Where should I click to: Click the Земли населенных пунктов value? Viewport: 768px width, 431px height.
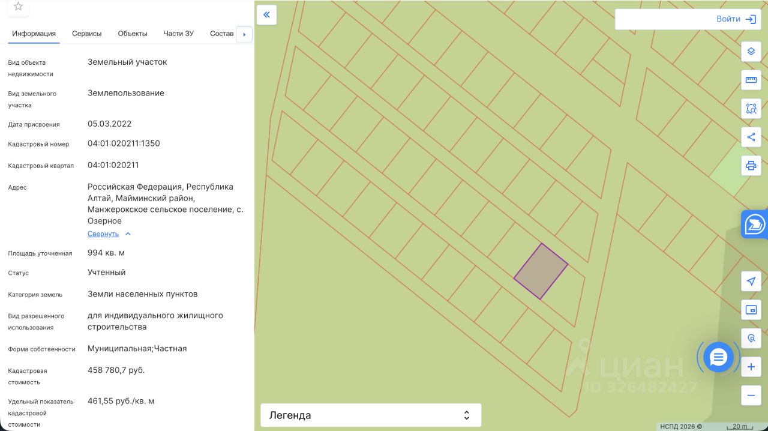point(142,294)
